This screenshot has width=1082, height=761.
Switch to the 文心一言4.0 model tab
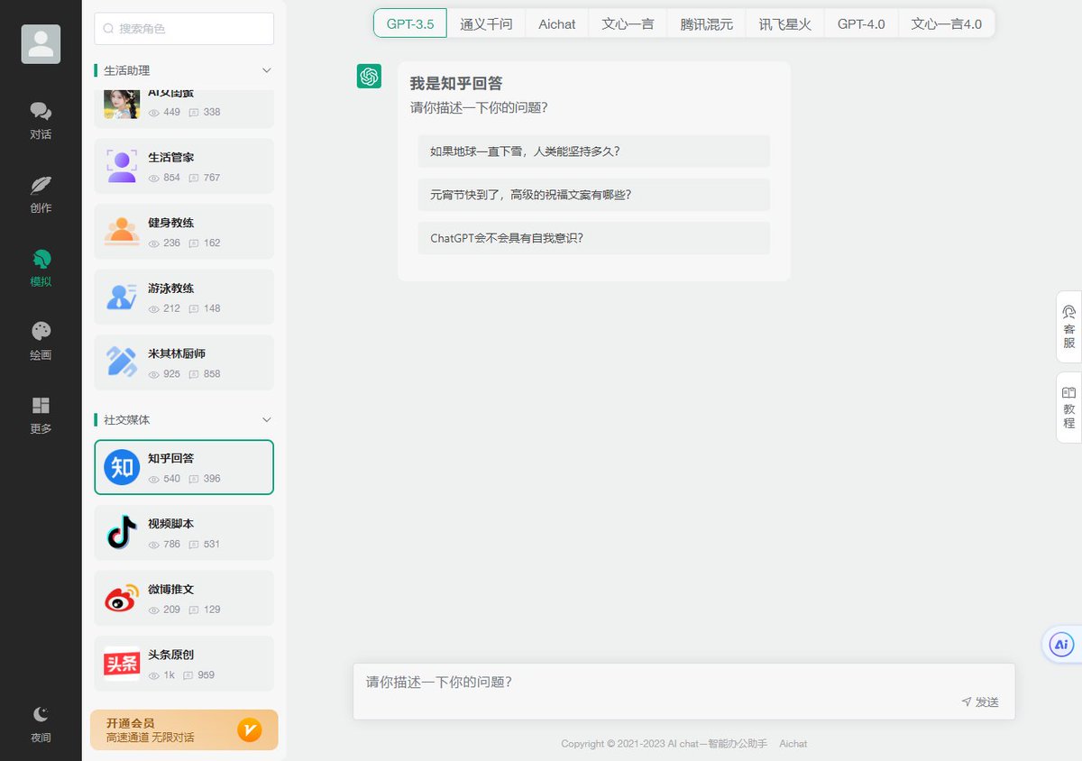coord(947,24)
